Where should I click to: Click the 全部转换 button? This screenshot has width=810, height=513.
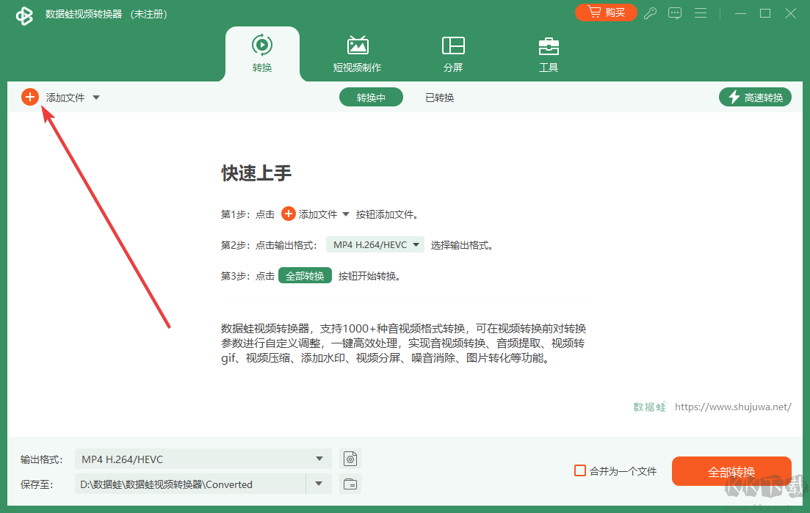731,471
